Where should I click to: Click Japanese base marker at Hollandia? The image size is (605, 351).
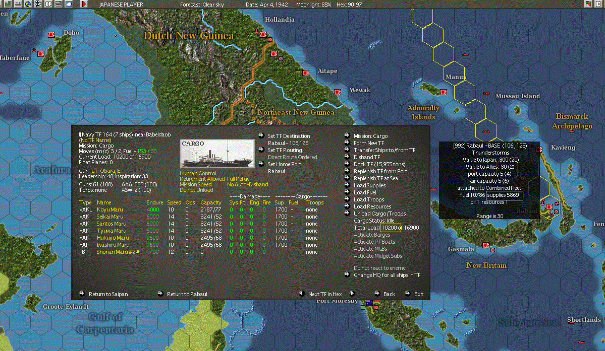pyautogui.click(x=263, y=35)
